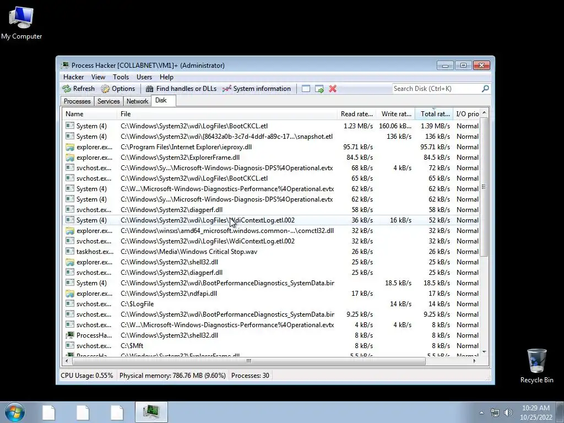Viewport: 564px width, 423px height.
Task: Open the Windows Start menu
Action: [x=15, y=412]
